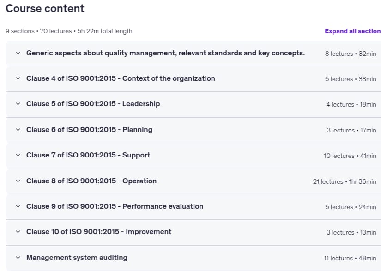Open the Clause 6 Planning section title
This screenshot has height=271, width=381.
[x=89, y=130]
